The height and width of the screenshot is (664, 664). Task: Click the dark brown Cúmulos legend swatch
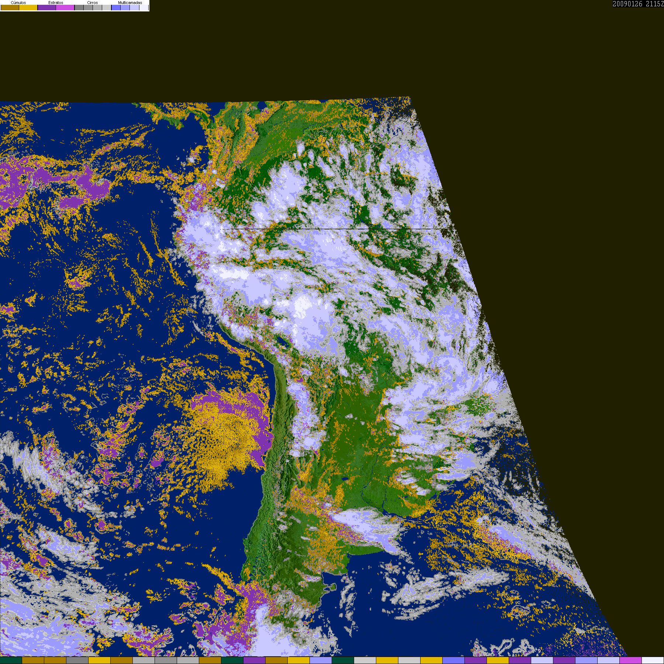(10, 7)
